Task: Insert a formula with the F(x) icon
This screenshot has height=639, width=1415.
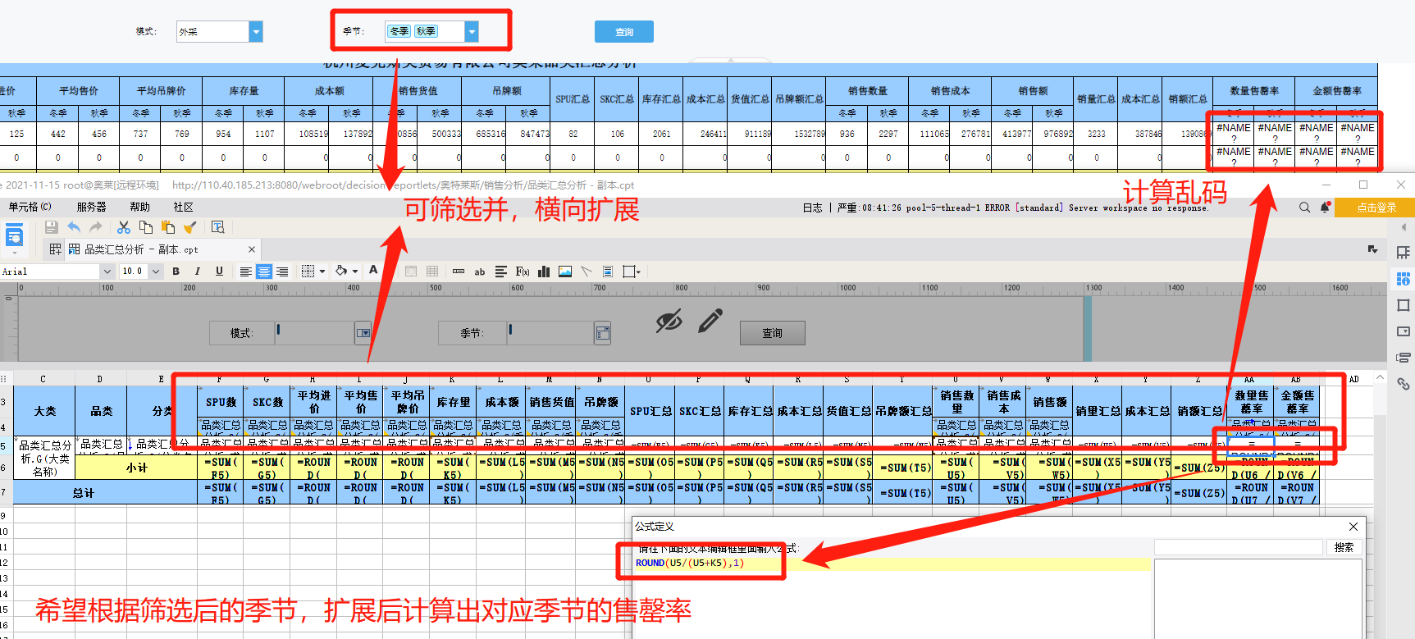Action: click(523, 272)
